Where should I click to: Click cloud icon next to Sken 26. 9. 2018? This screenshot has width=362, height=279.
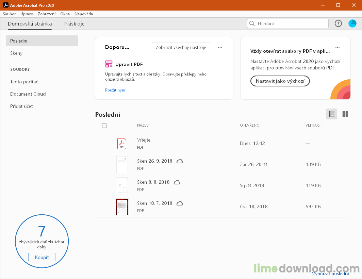(x=180, y=161)
